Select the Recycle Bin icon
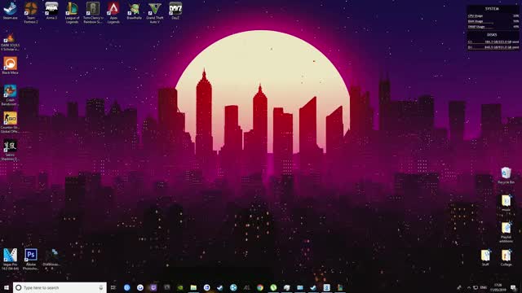Viewport: 522px width, 293px height. pos(506,176)
